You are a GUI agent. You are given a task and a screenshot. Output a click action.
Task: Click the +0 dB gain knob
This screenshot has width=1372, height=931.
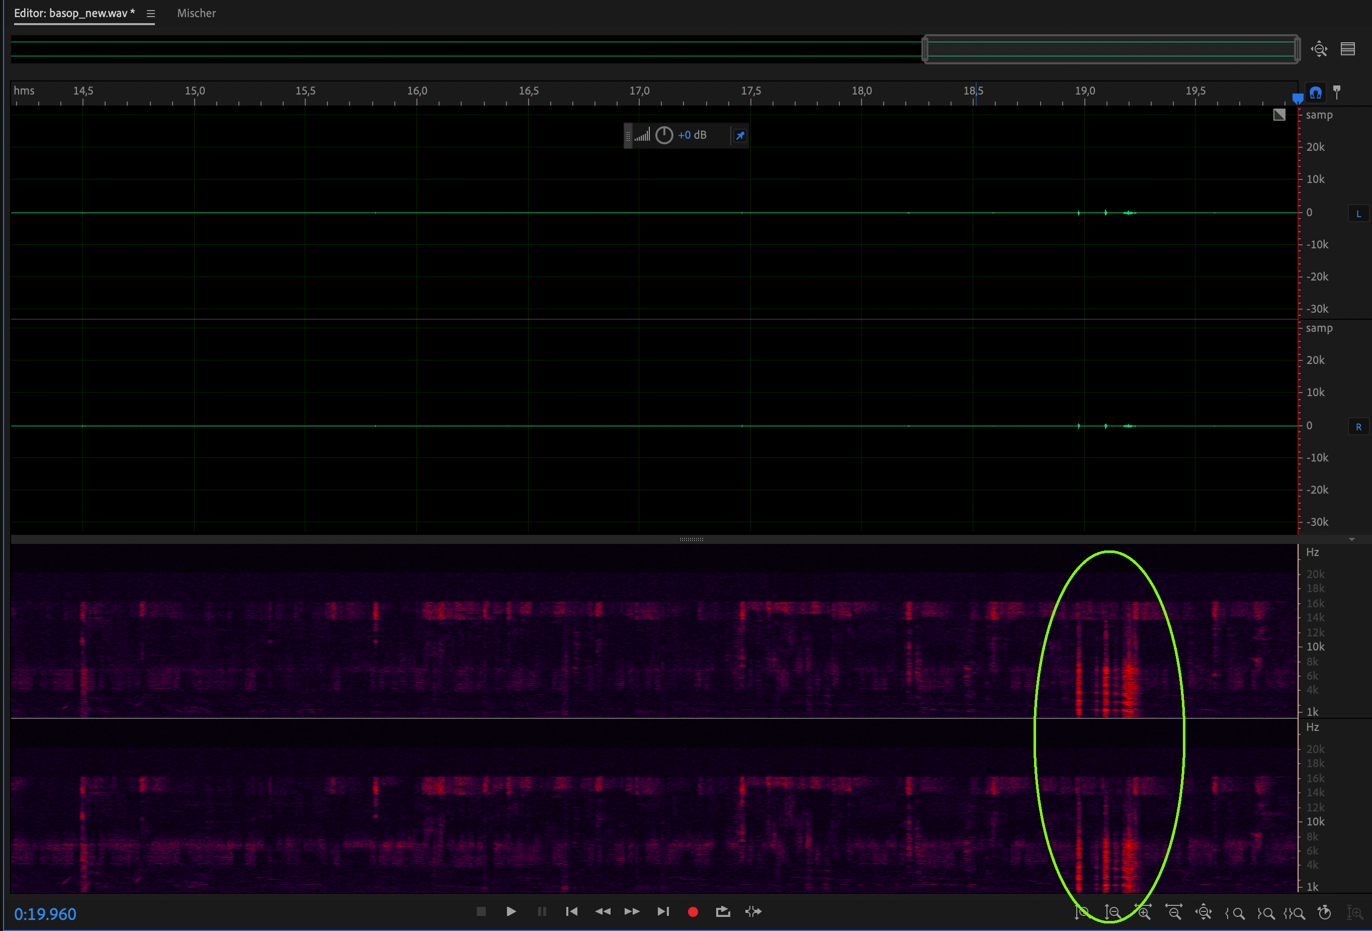664,135
